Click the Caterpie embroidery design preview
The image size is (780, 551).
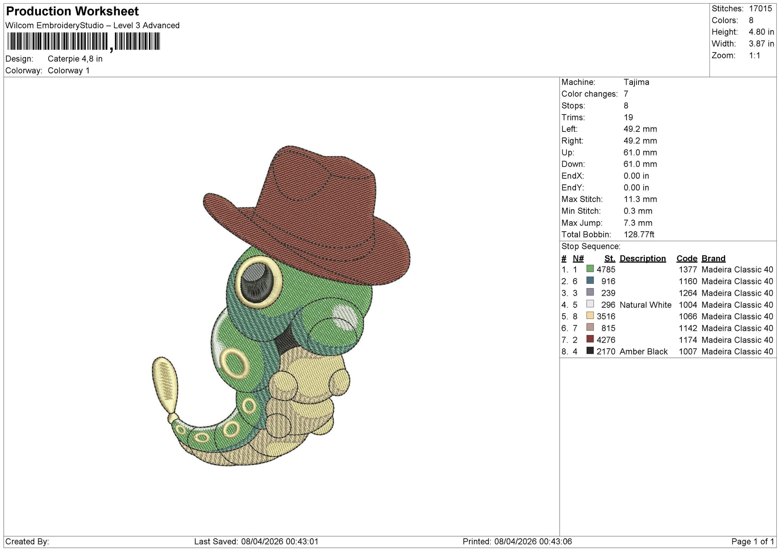(x=281, y=305)
